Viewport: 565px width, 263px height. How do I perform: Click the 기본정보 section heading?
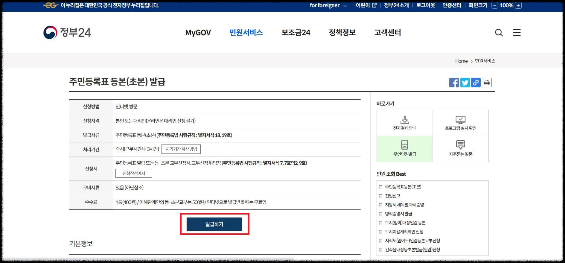coord(81,244)
